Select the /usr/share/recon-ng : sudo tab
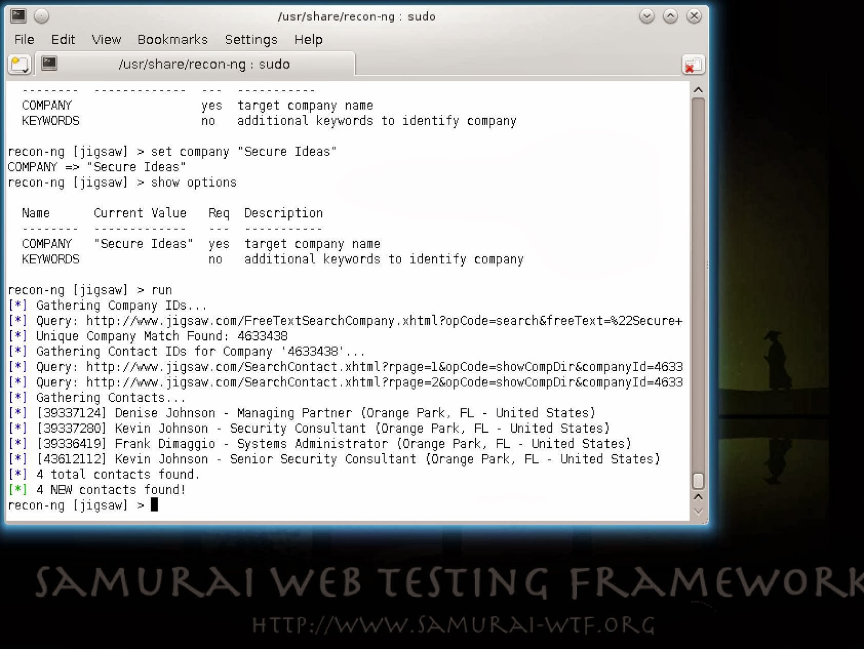 [x=204, y=64]
